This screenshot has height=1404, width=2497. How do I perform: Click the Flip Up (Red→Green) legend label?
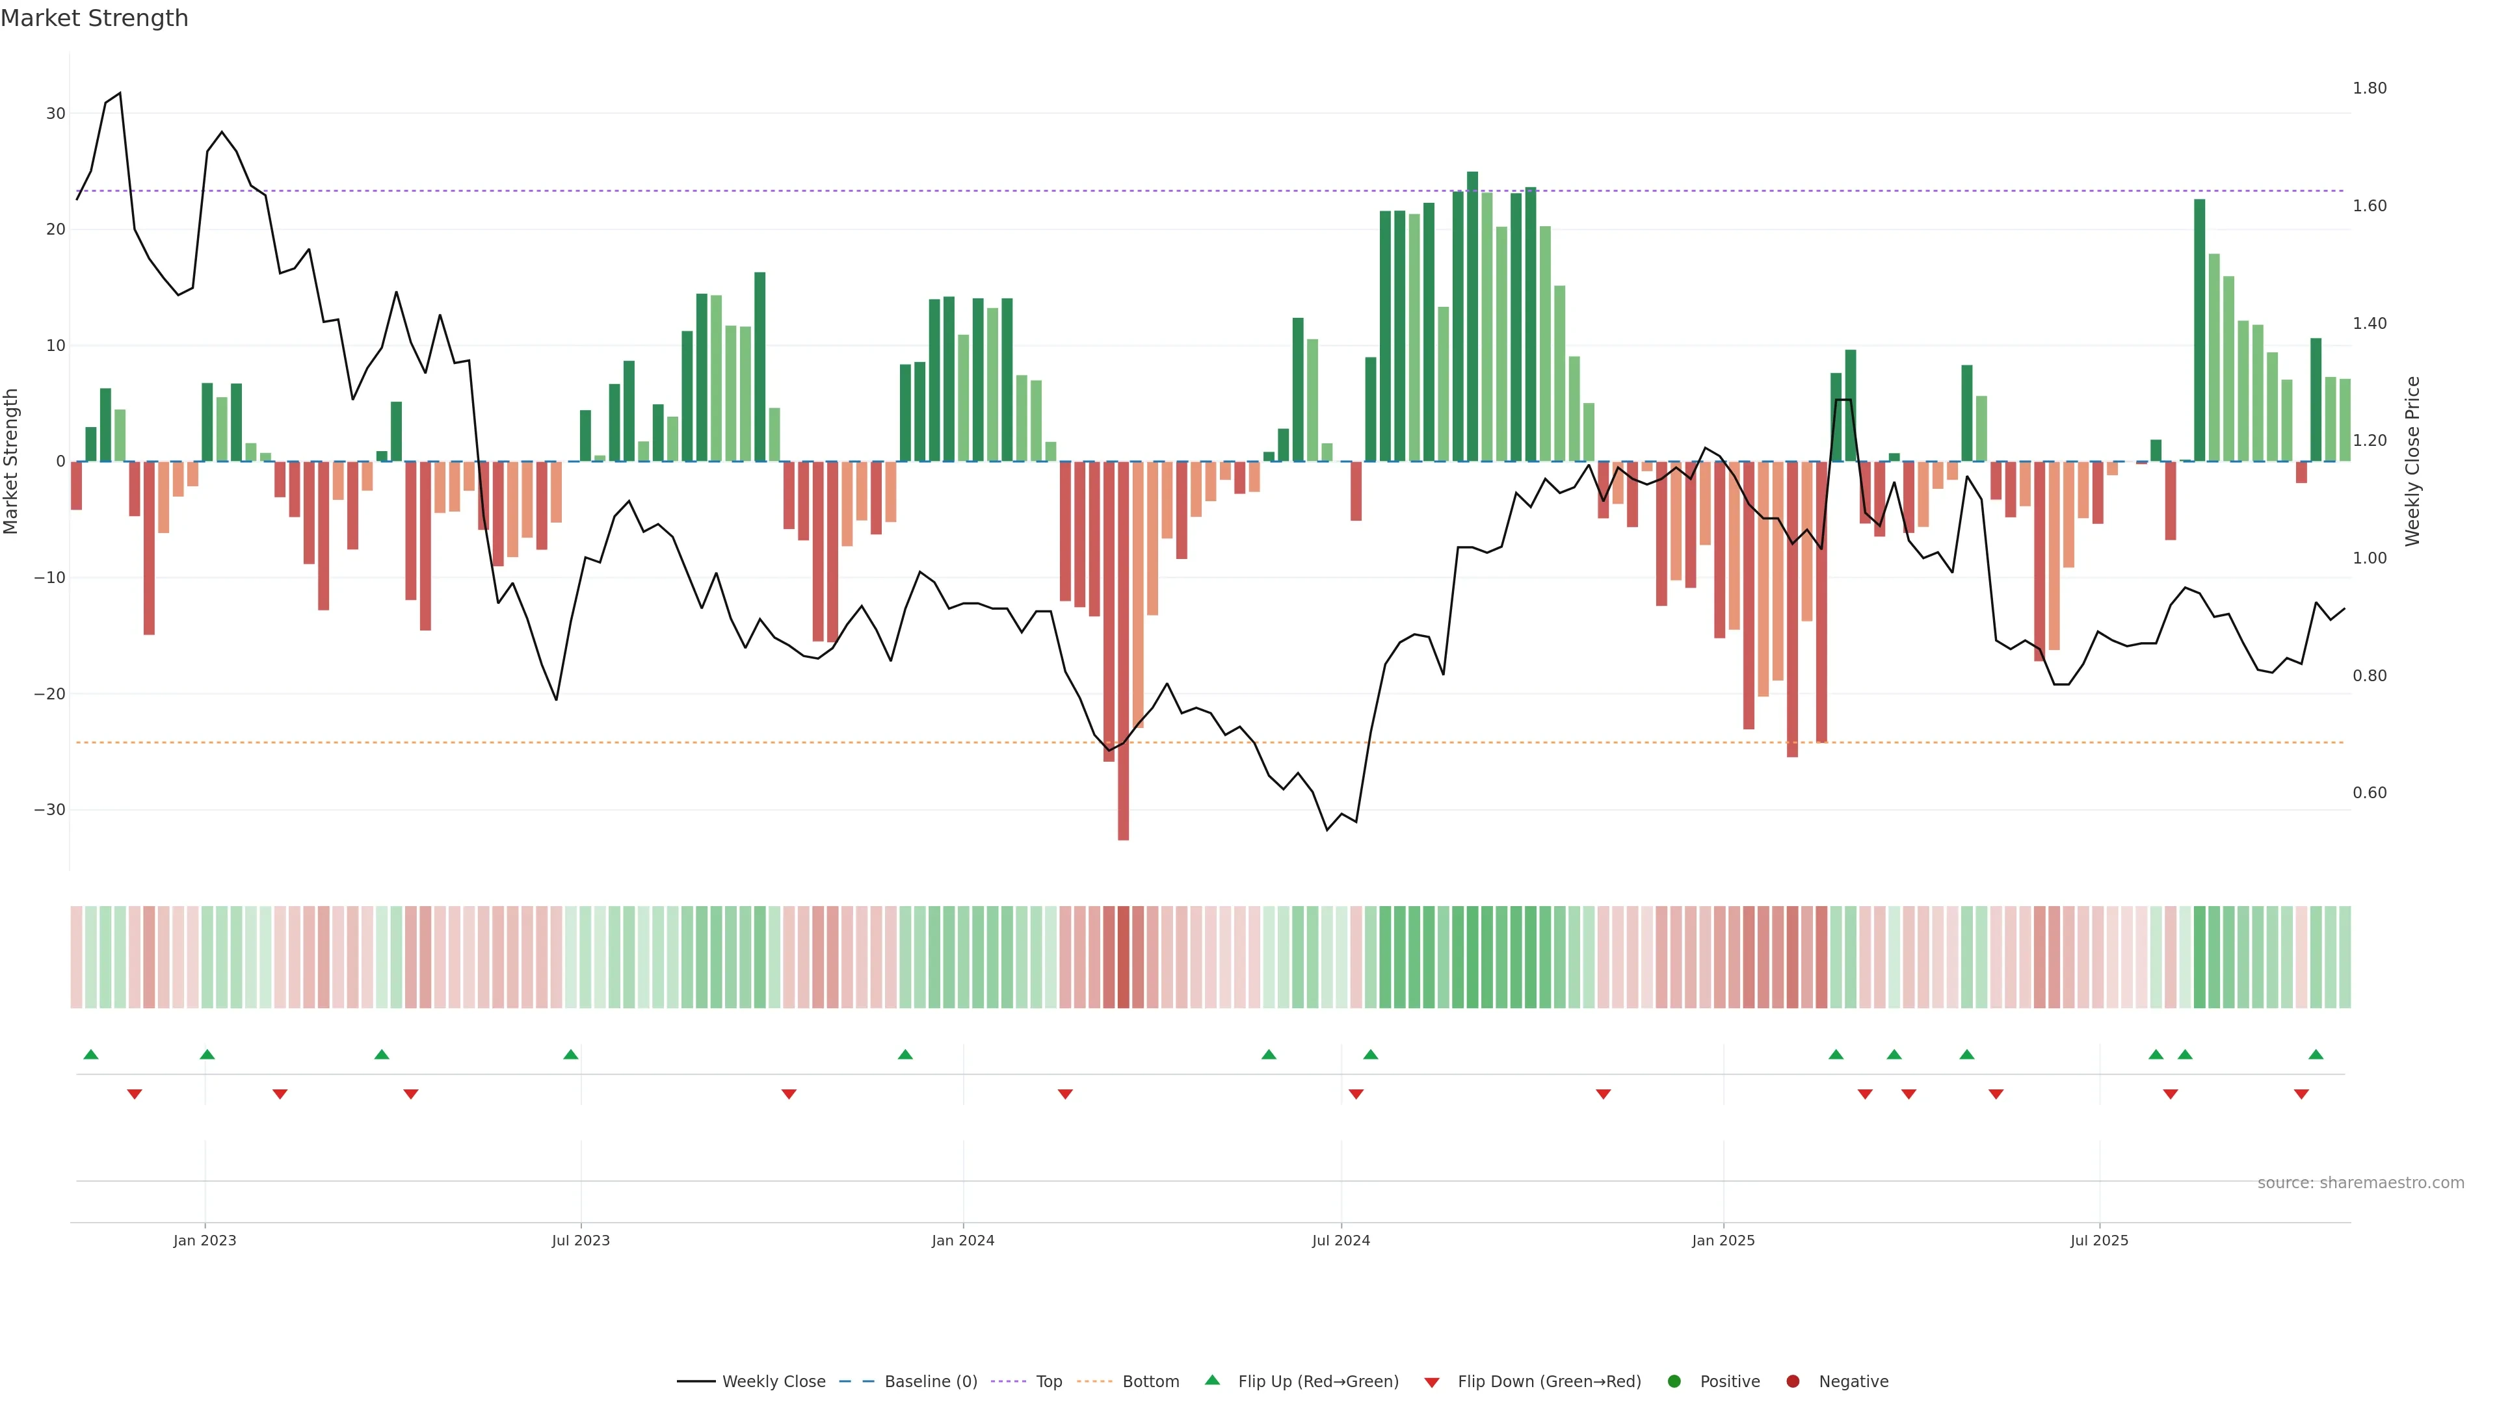1317,1382
